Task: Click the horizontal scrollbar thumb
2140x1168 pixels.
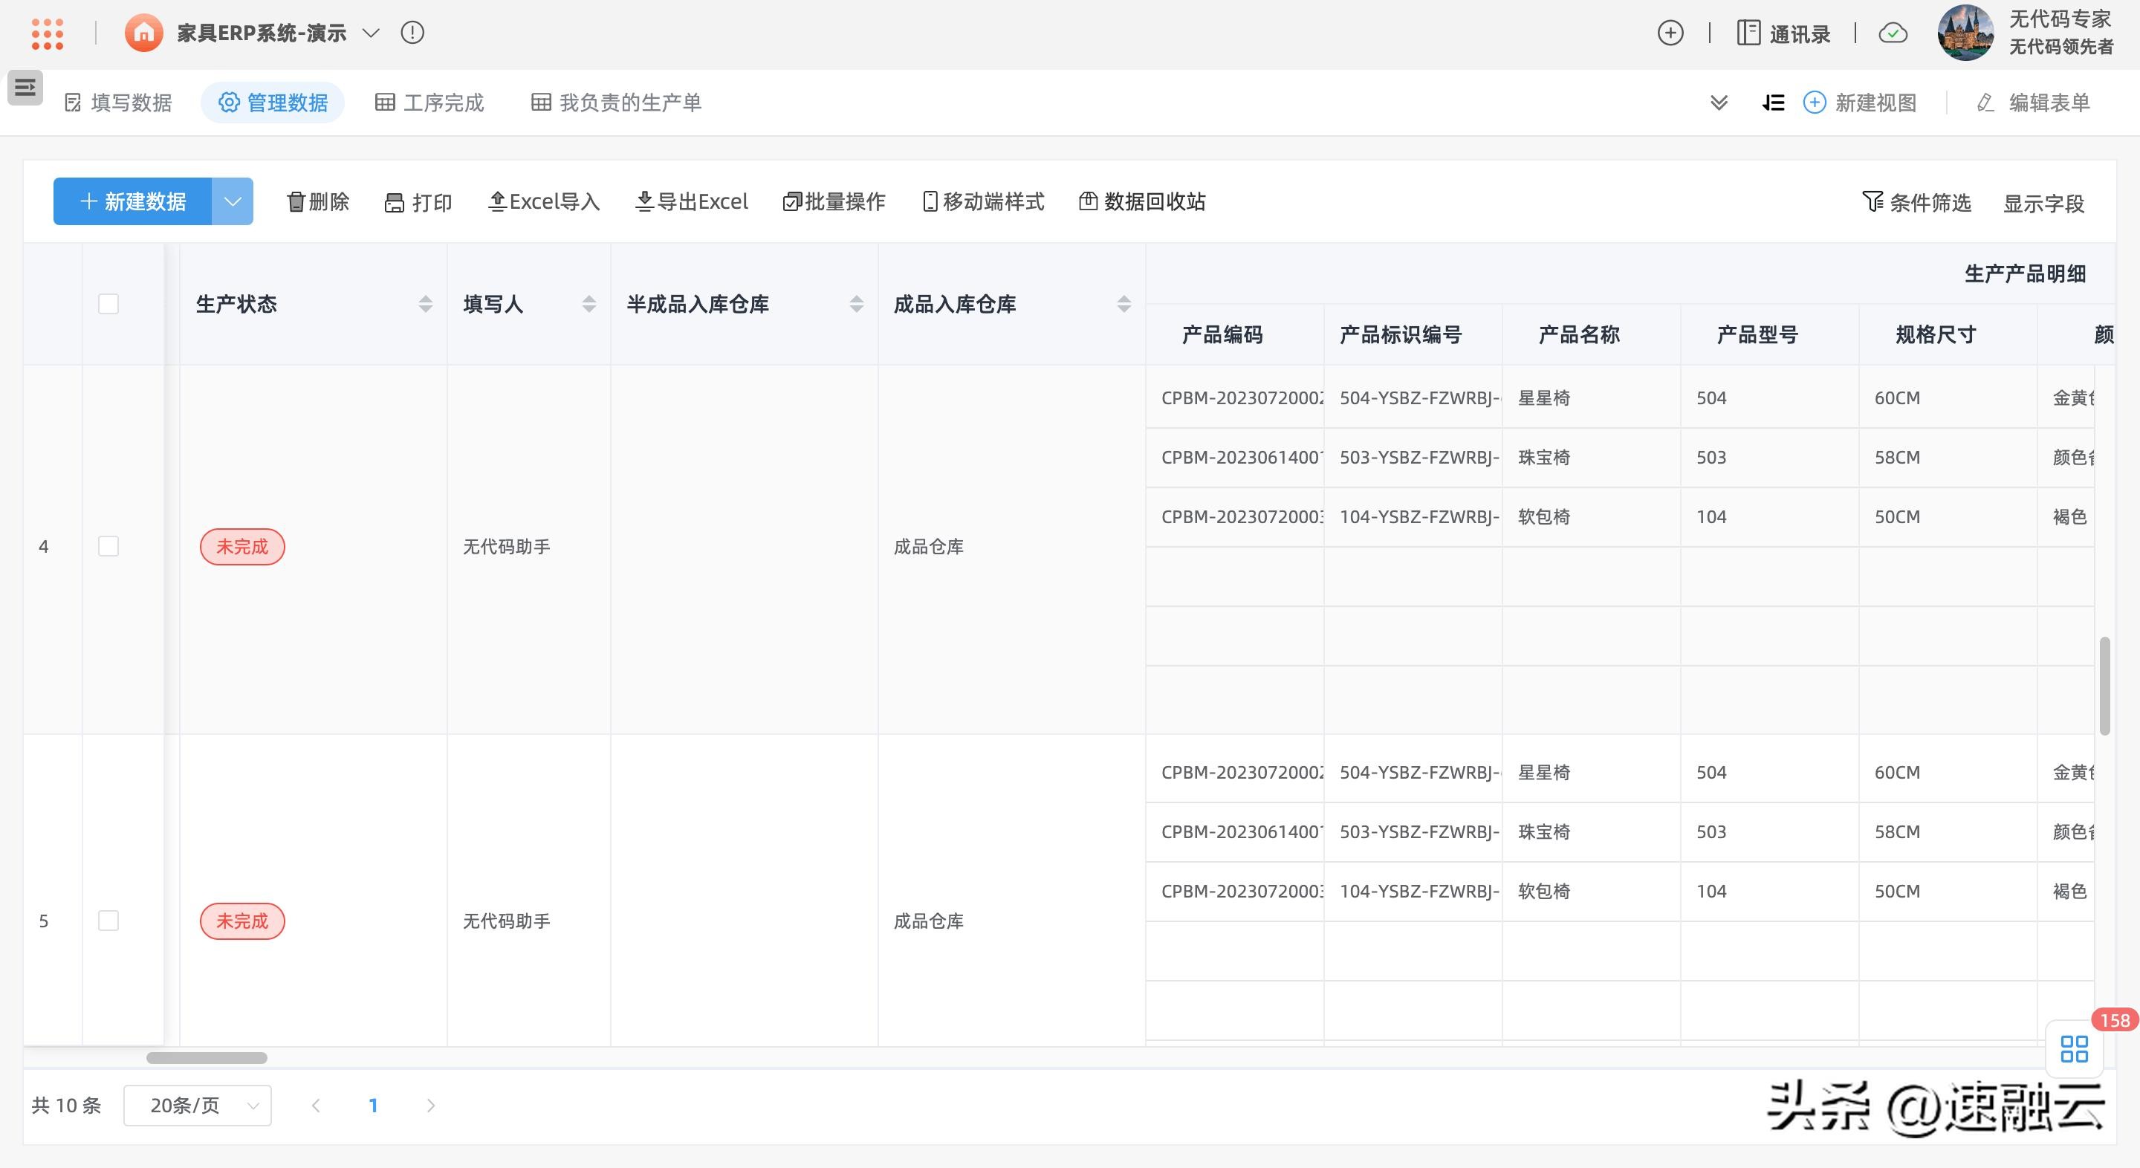Action: point(207,1057)
